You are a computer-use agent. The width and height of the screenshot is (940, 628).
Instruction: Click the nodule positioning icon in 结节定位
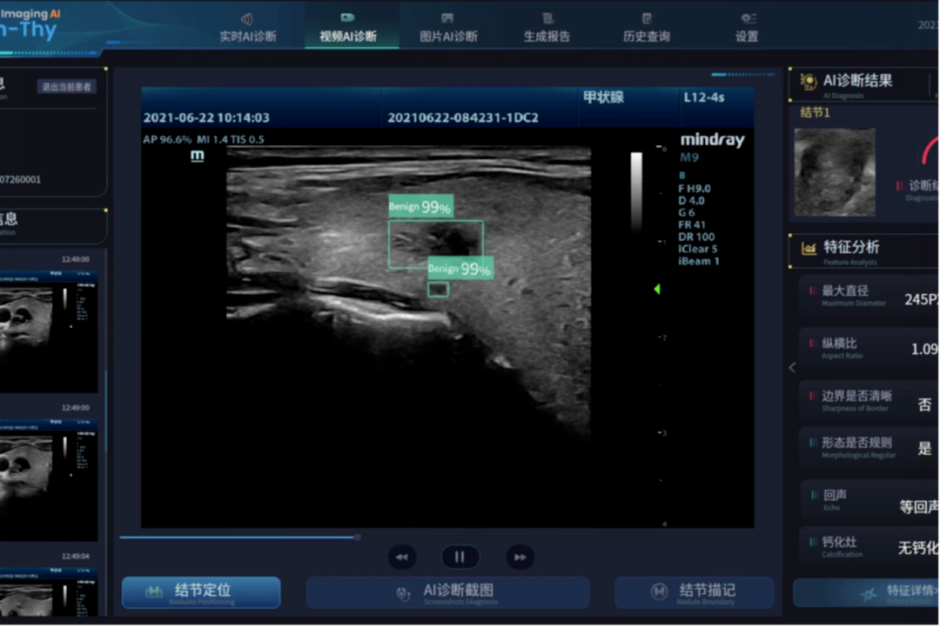(154, 591)
